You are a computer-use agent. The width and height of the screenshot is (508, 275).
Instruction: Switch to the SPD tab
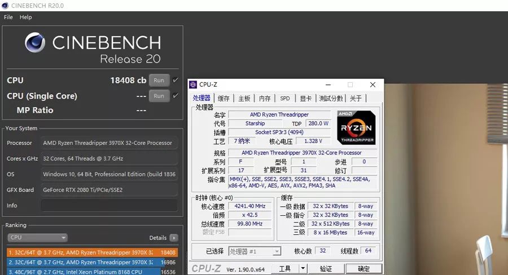[285, 98]
